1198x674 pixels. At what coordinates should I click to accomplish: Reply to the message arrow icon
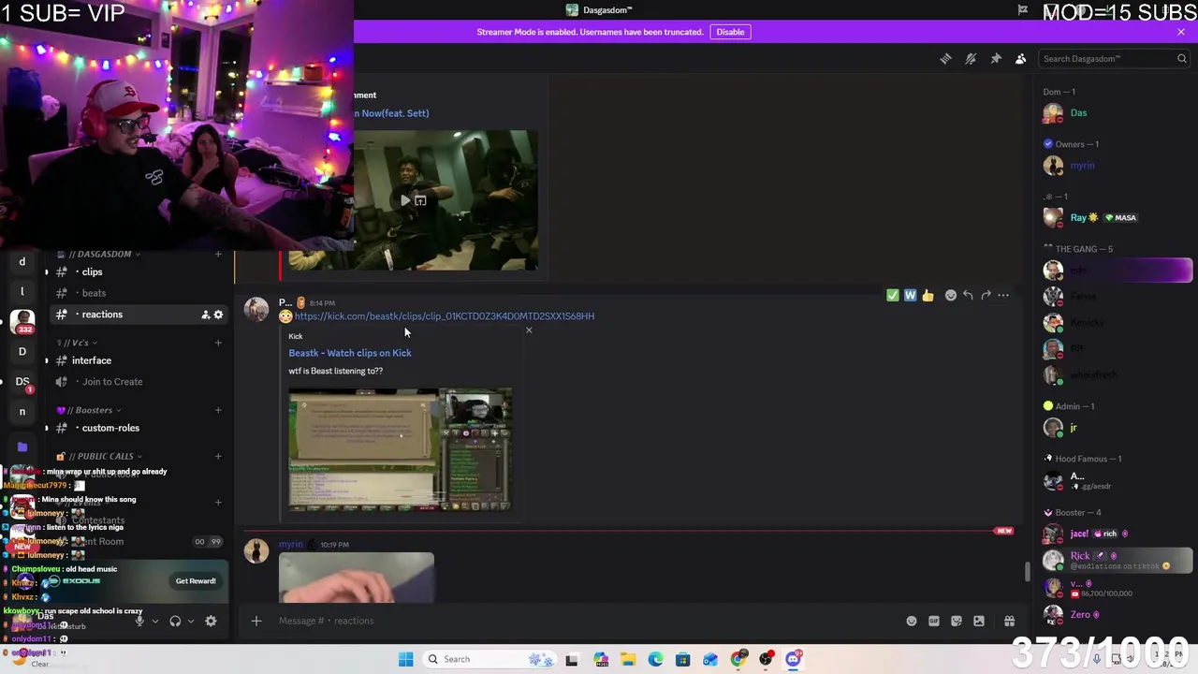click(x=968, y=295)
